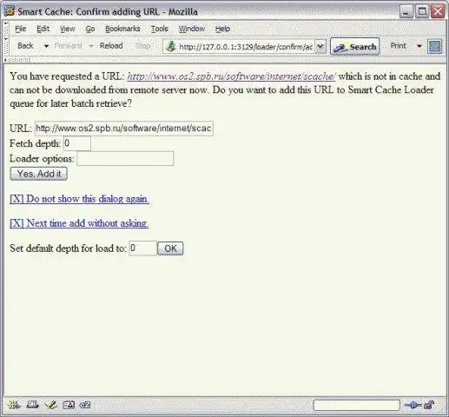Focus the Fetch depth input field
The height and width of the screenshot is (417, 449).
(x=77, y=143)
